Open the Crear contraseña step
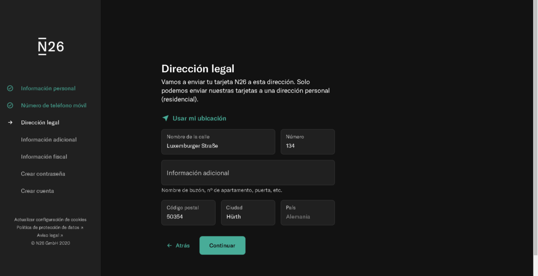Image resolution: width=538 pixels, height=276 pixels. coord(43,174)
